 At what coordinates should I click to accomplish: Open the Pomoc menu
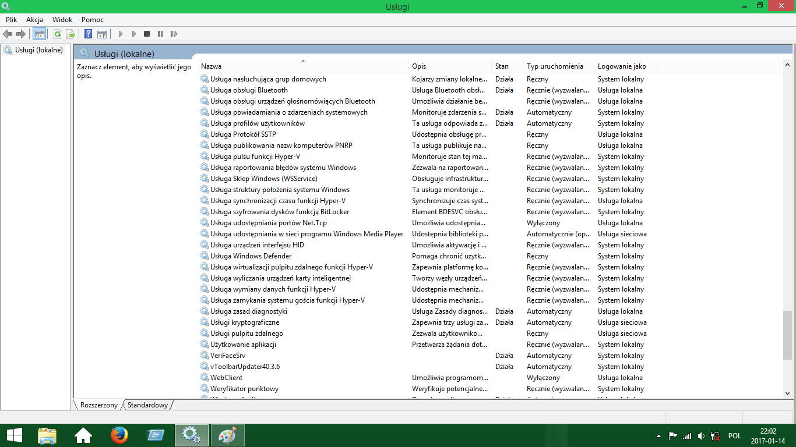click(93, 20)
